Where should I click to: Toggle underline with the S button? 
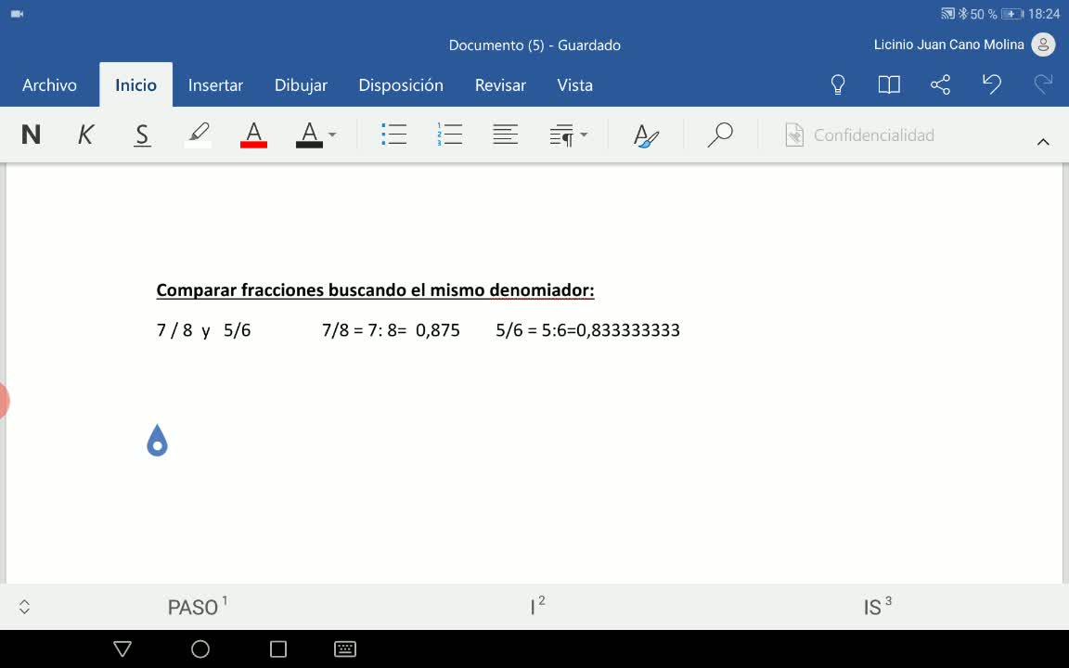[x=142, y=135]
